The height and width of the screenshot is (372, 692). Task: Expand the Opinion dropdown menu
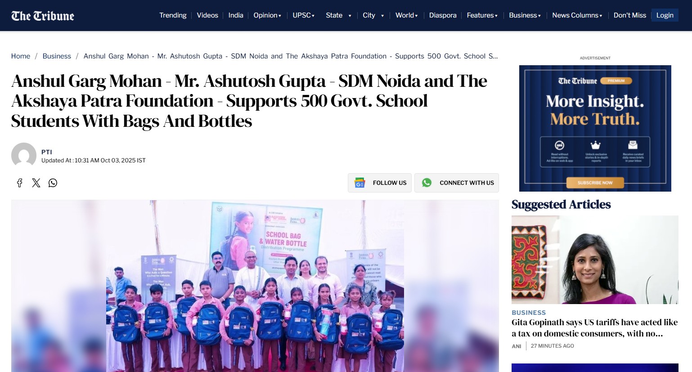click(267, 15)
